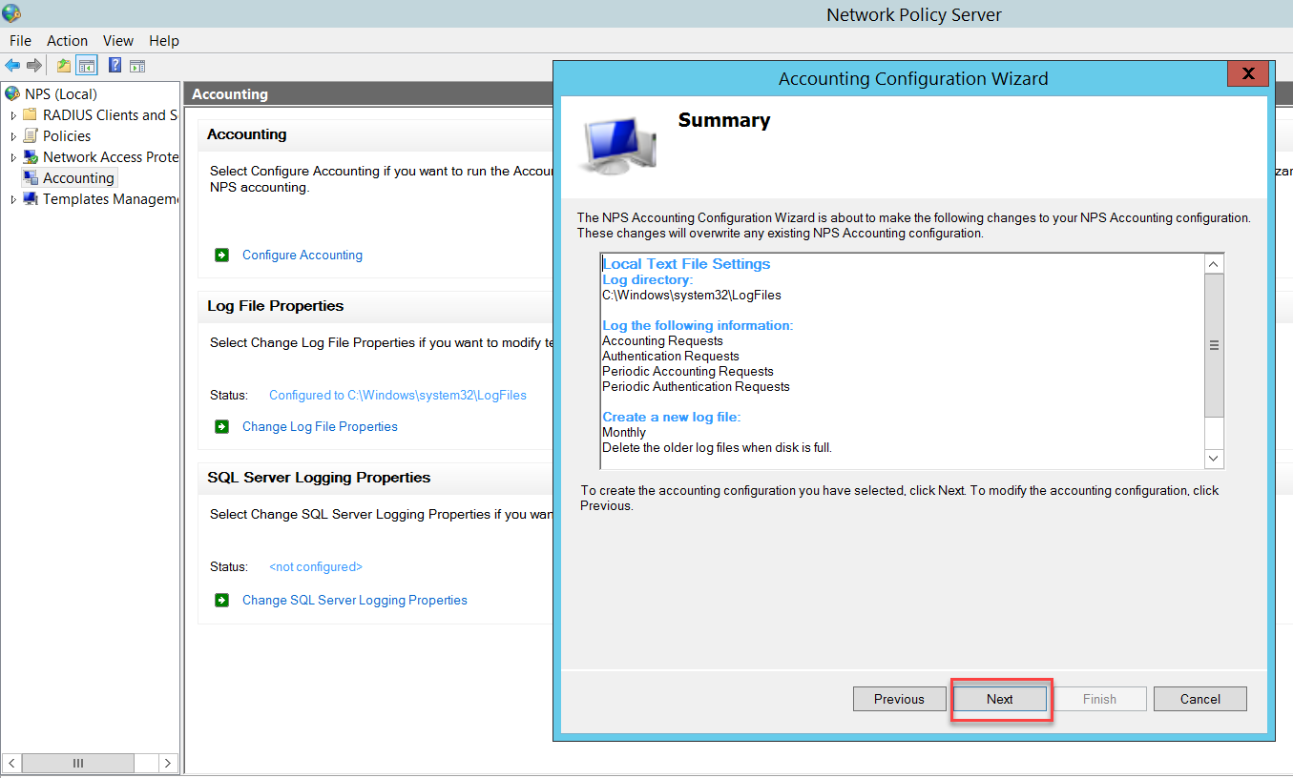The height and width of the screenshot is (778, 1293).
Task: Click the RADIUS Clients folder icon
Action: (x=31, y=114)
